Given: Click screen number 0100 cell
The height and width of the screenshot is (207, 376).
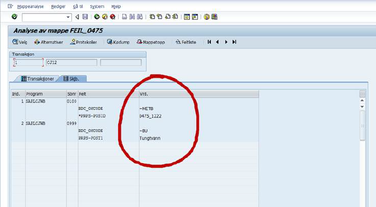Looking at the screenshot, I should click(71, 101).
